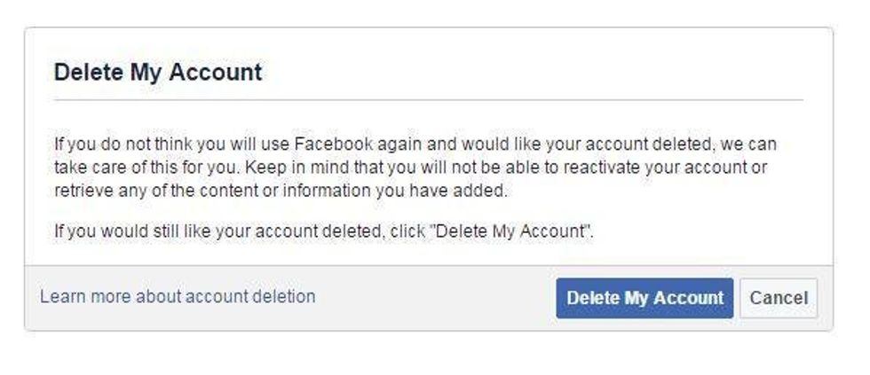Click the line starting If you would still like
Viewport: 870px width, 375px height.
tap(324, 230)
